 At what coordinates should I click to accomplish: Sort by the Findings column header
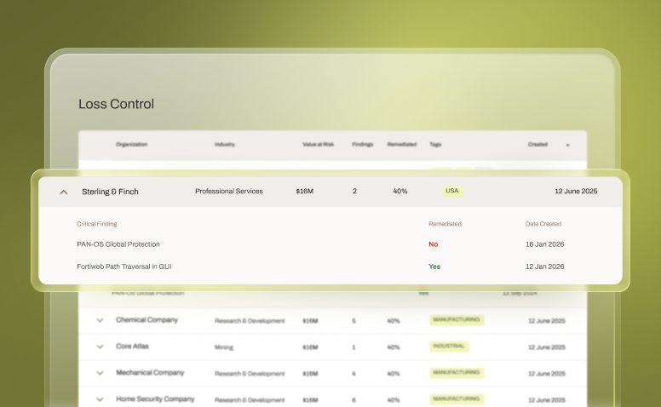(x=362, y=145)
